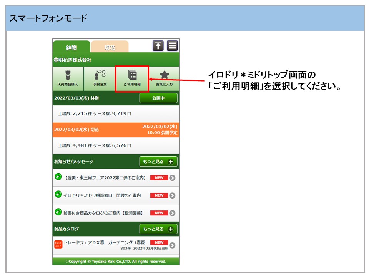Expand お知らせ/メッセージ with もっと見る
Screen dimensions: 369x277
158,162
